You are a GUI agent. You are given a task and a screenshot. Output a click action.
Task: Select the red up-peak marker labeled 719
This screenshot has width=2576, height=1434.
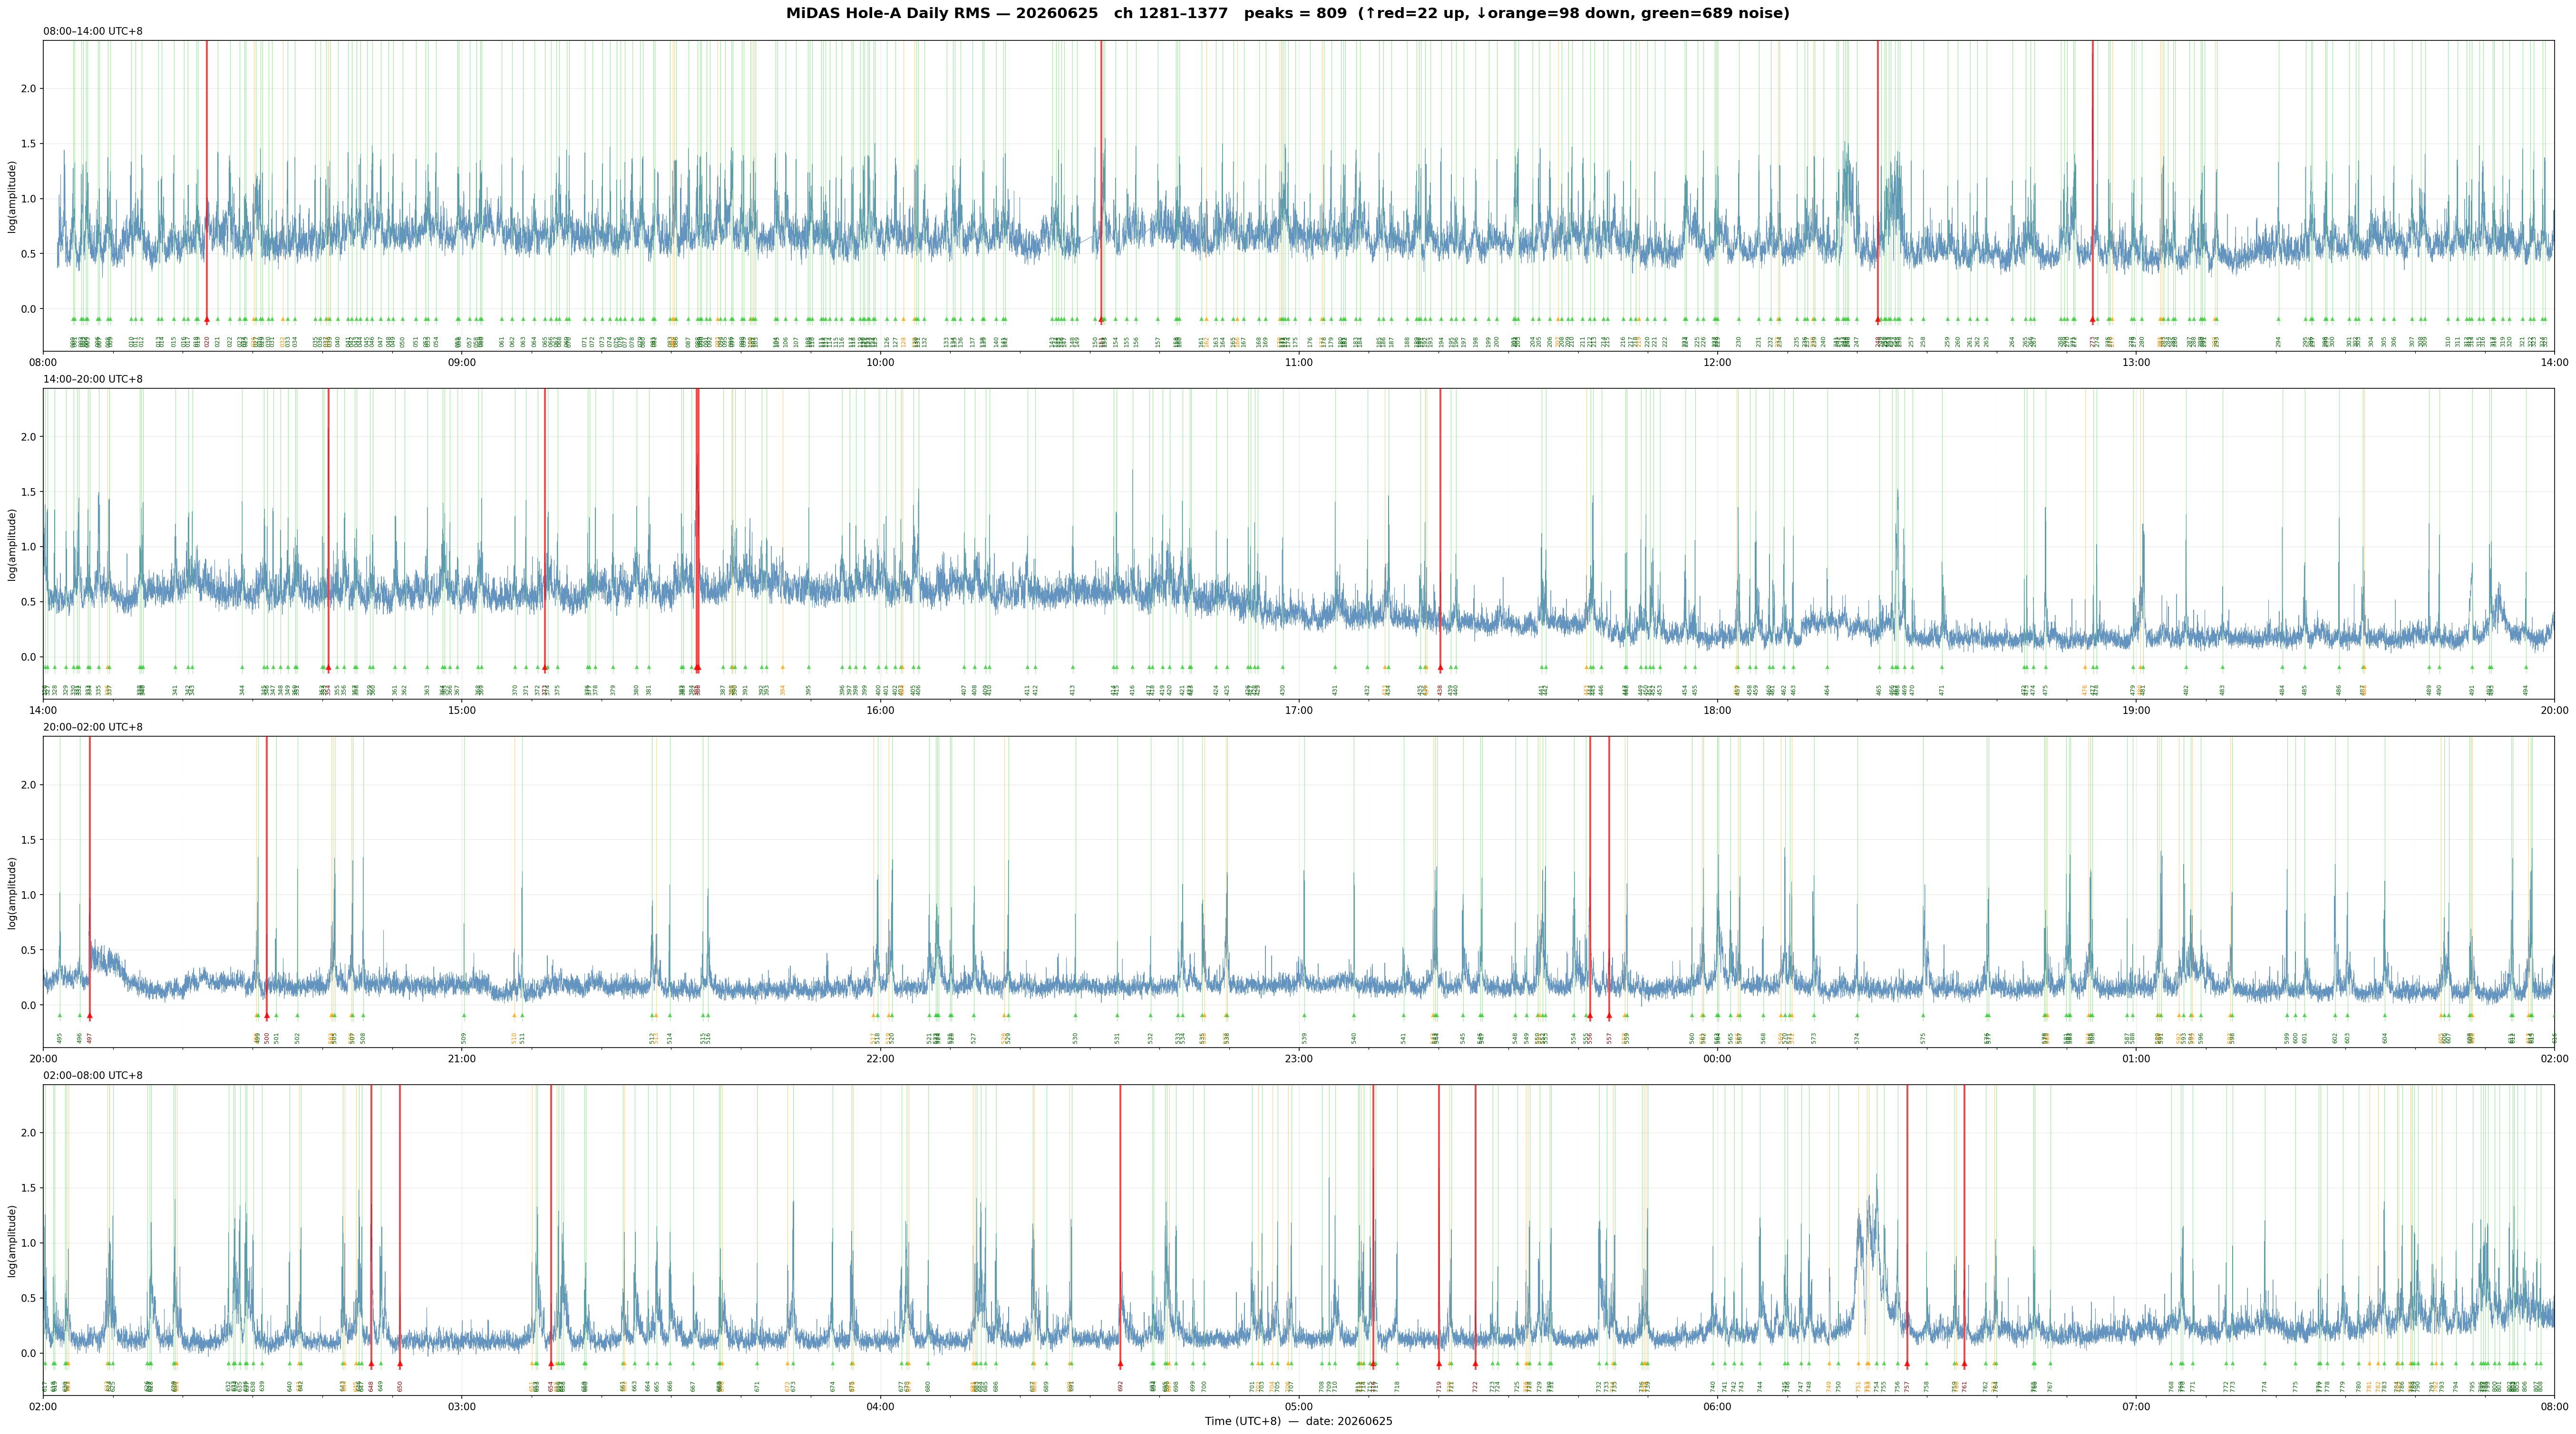point(1439,1364)
